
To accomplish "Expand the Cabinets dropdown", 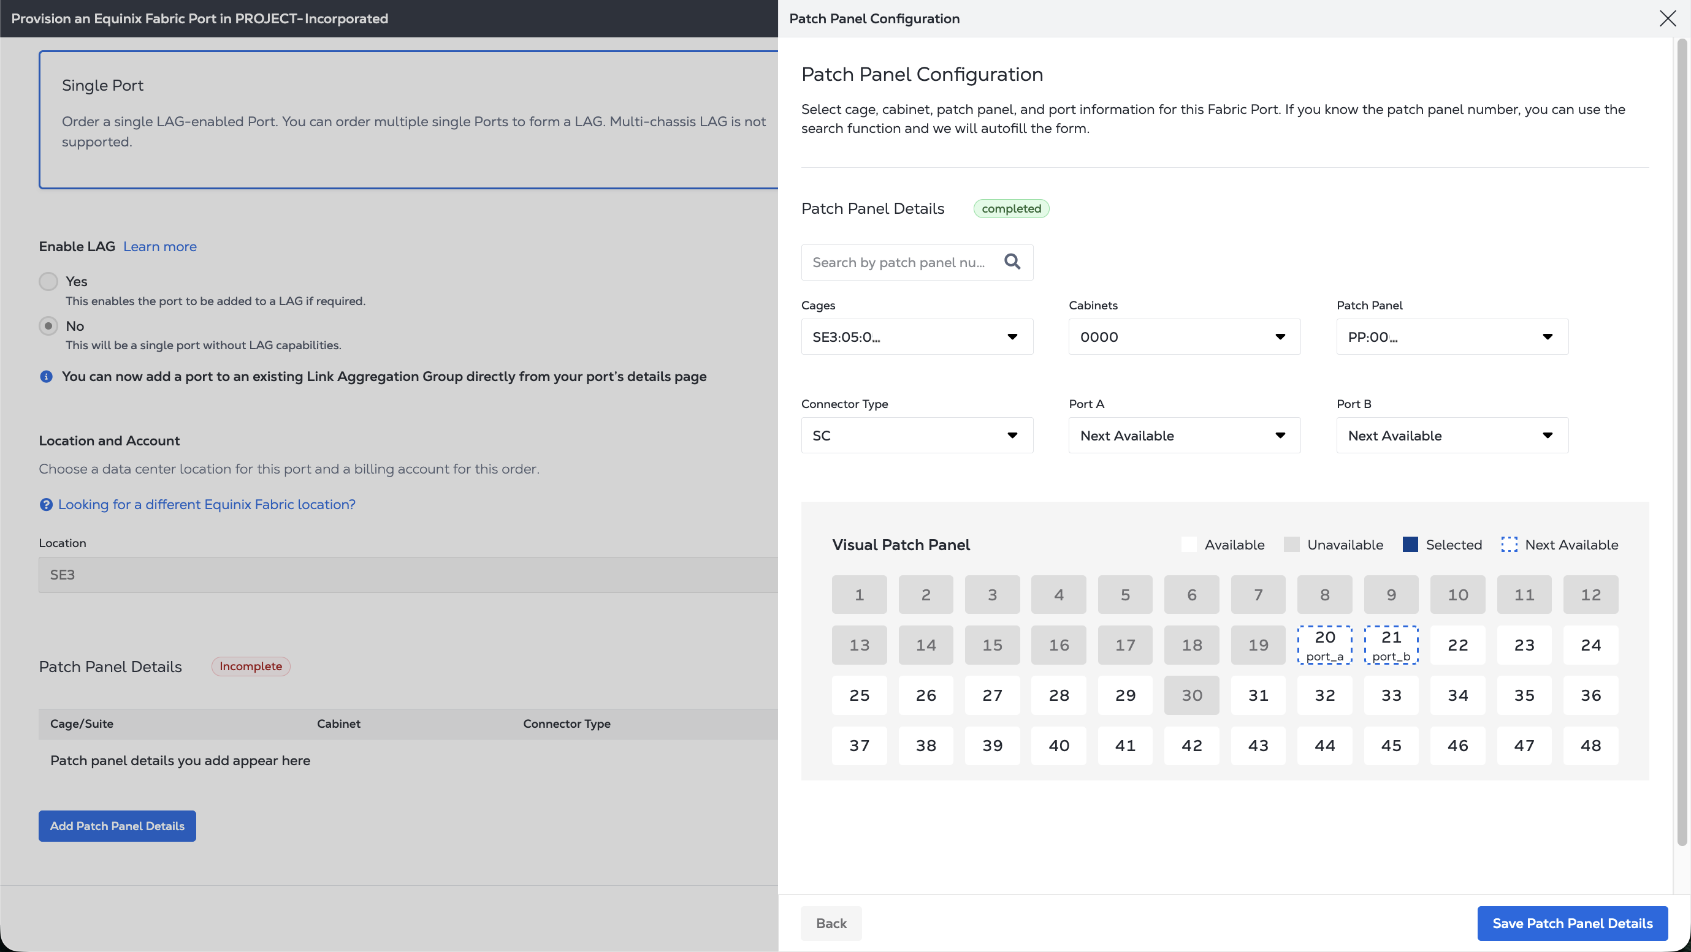I will [x=1183, y=336].
